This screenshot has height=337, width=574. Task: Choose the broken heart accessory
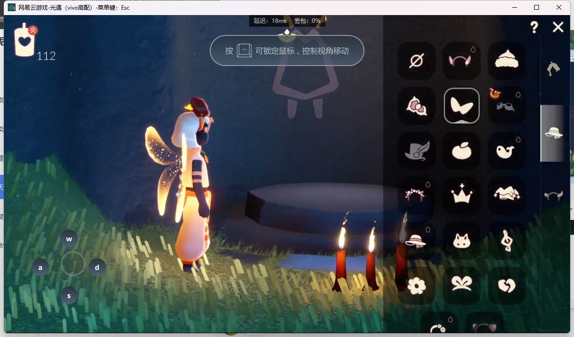(x=507, y=286)
